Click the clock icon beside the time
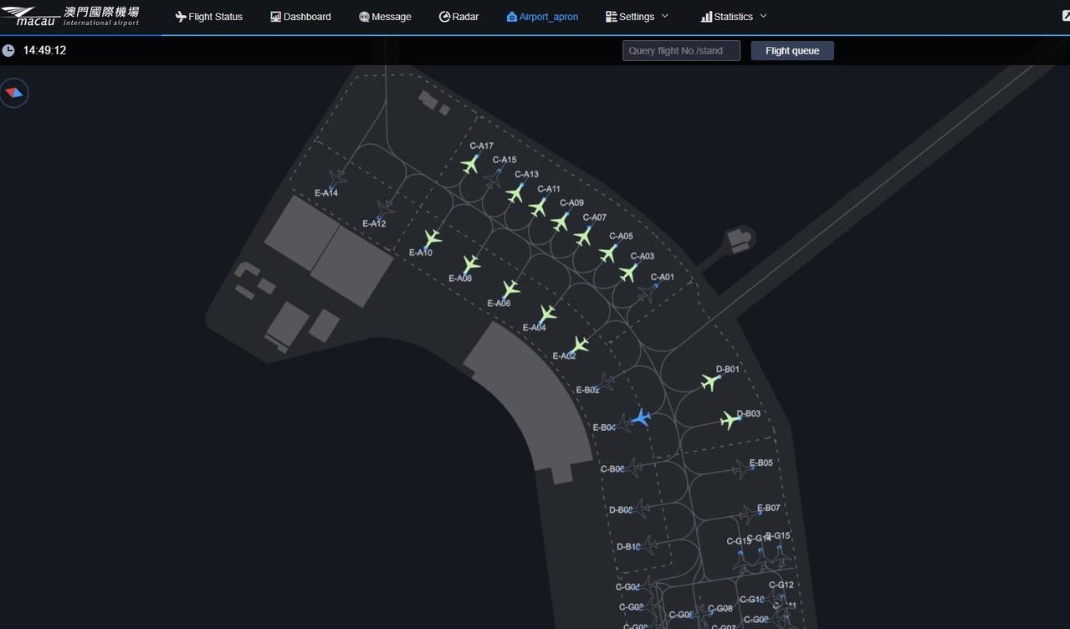1070x629 pixels. (x=8, y=50)
